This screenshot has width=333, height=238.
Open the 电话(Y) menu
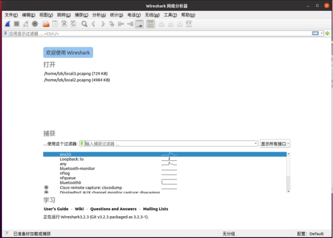click(134, 15)
